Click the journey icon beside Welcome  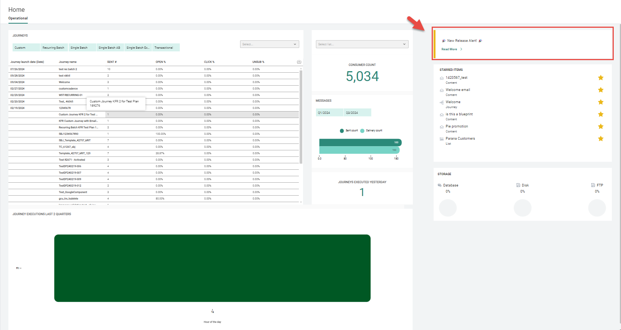[x=442, y=102]
